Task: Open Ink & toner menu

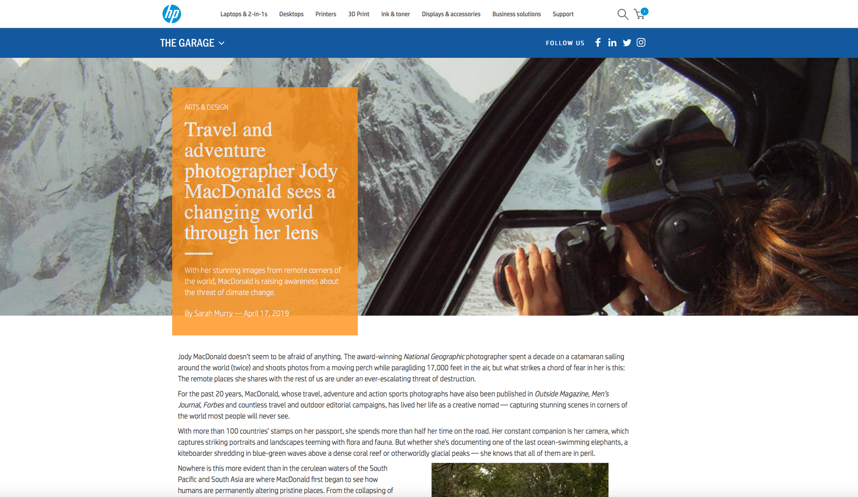Action: [x=395, y=14]
